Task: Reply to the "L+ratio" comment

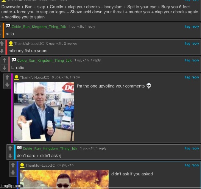Action: coord(195,60)
